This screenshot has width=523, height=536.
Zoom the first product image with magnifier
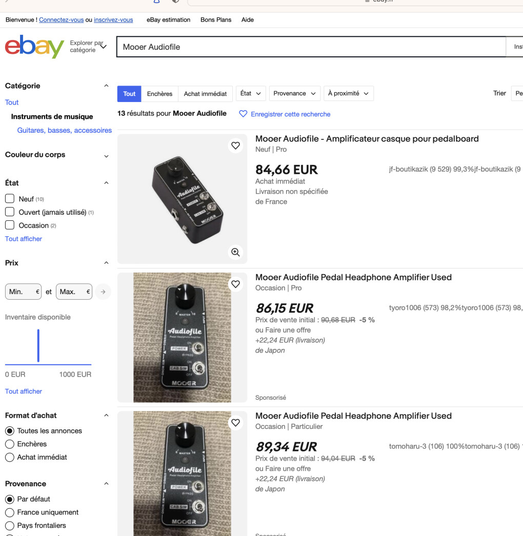pos(235,252)
